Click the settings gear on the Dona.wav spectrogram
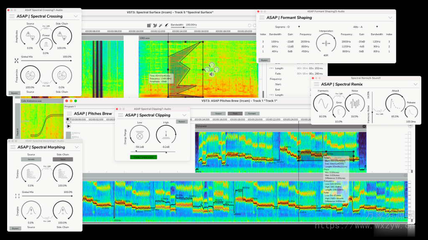Viewport: 428px width, 240px height. click(364, 126)
